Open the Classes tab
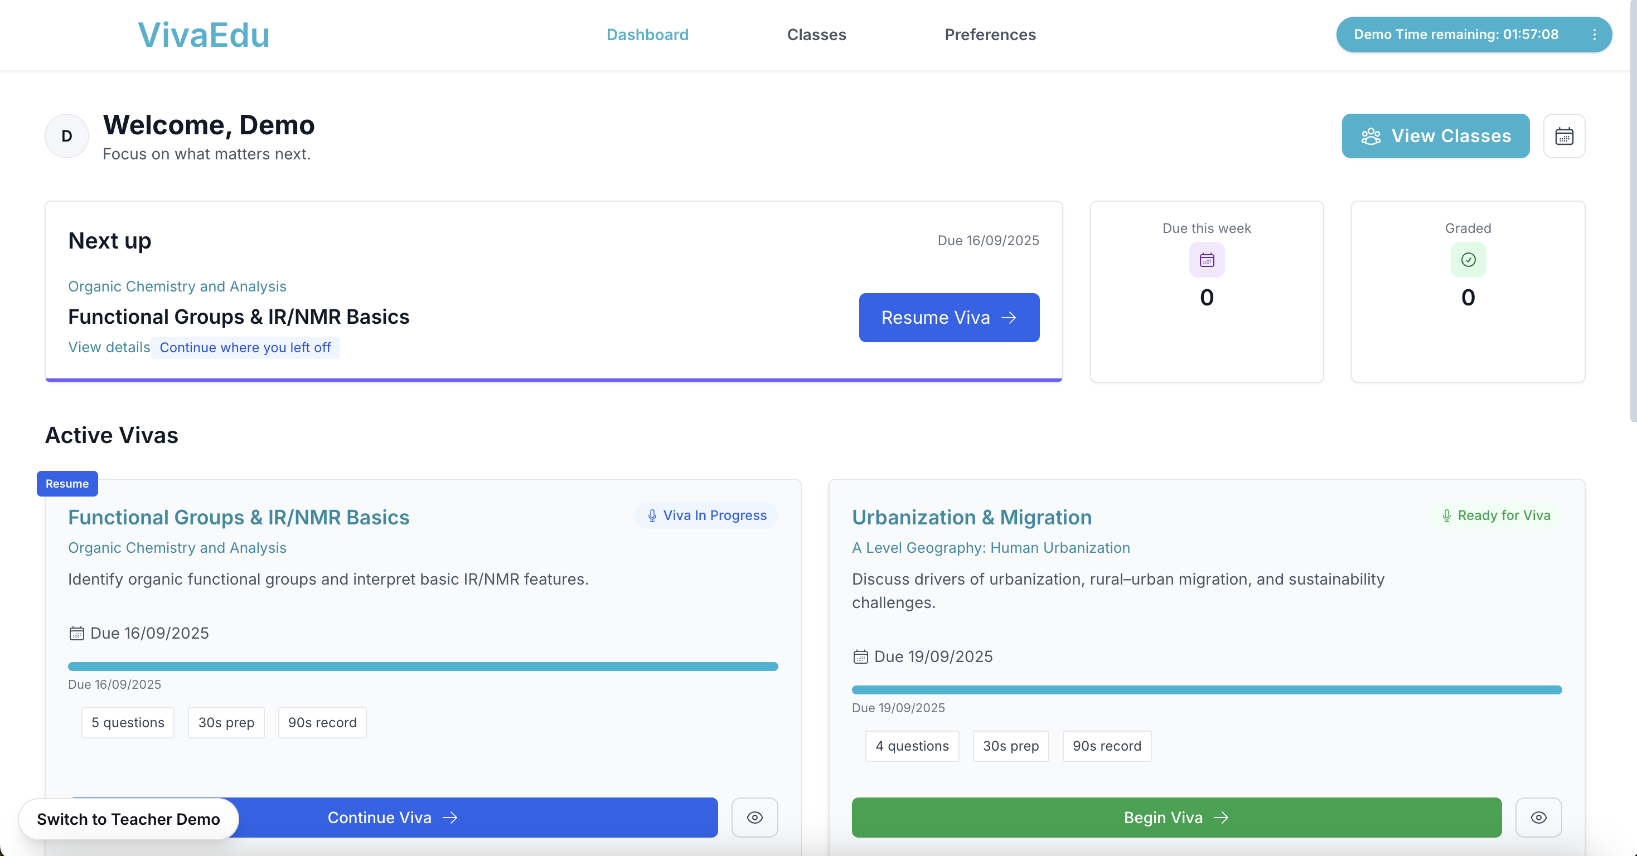 coord(816,35)
